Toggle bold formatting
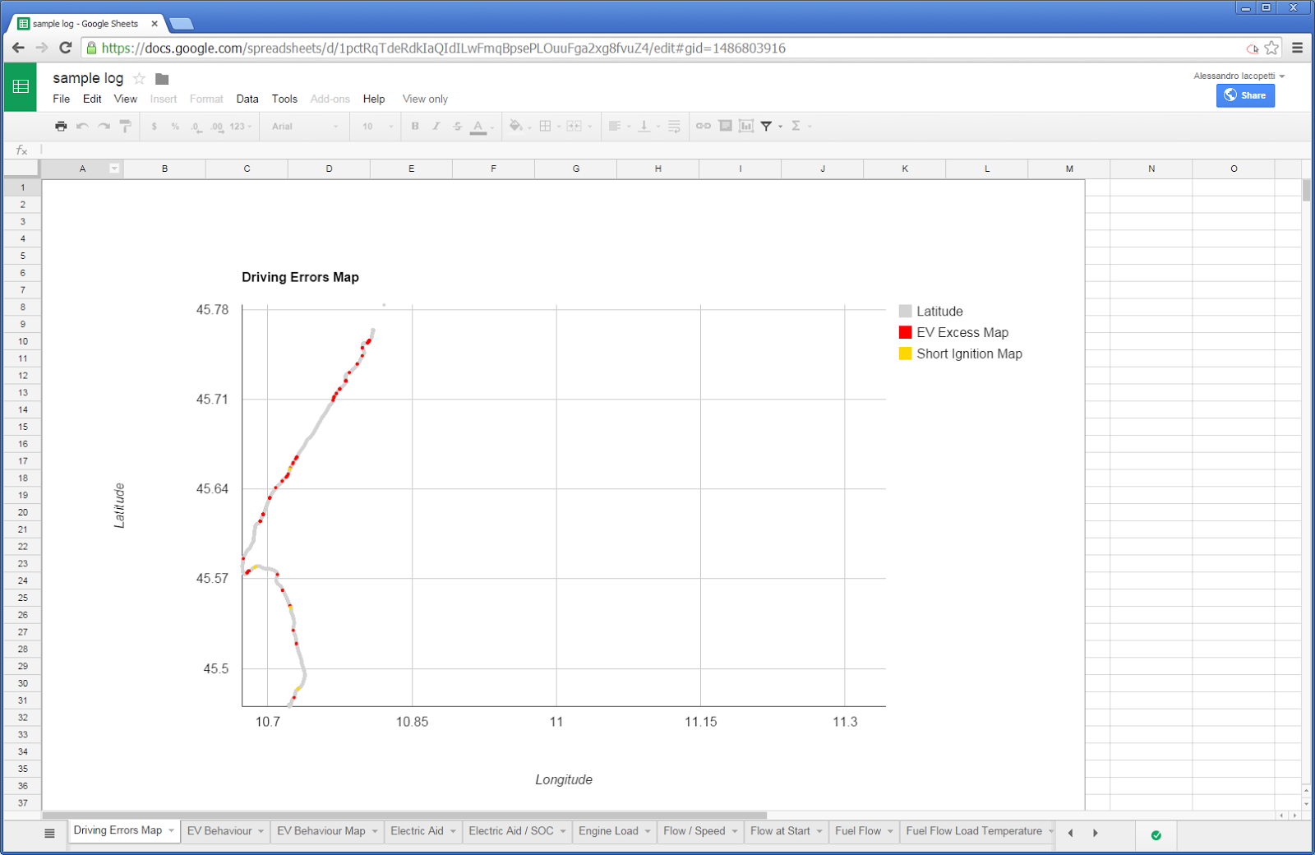The height and width of the screenshot is (855, 1315). (414, 126)
